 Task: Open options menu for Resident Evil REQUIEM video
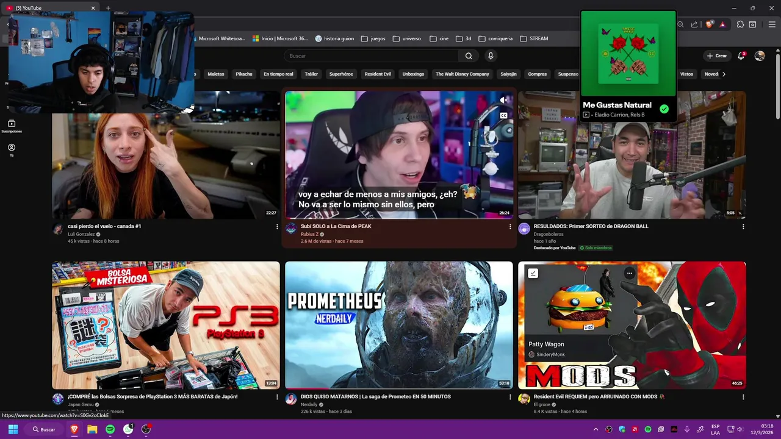pos(743,397)
